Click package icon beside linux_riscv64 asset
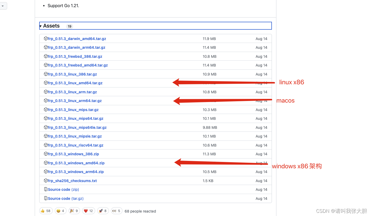Viewport: 371px width, 216px height. (46, 145)
